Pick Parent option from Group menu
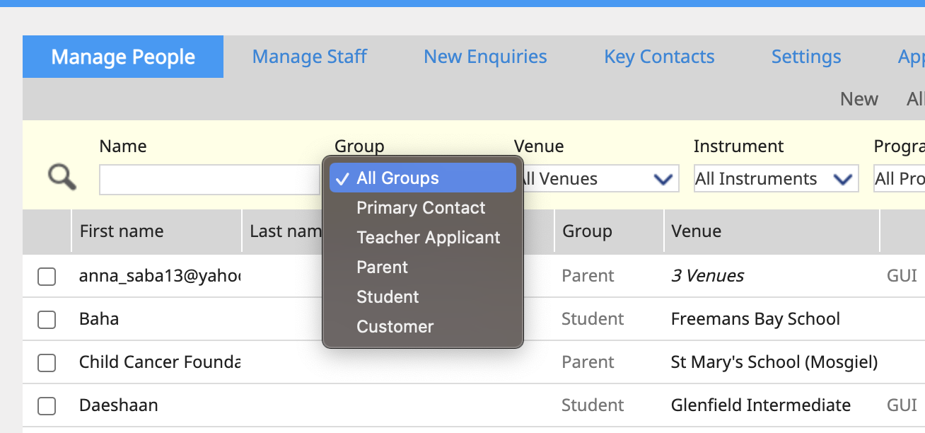The width and height of the screenshot is (925, 433). (x=382, y=267)
